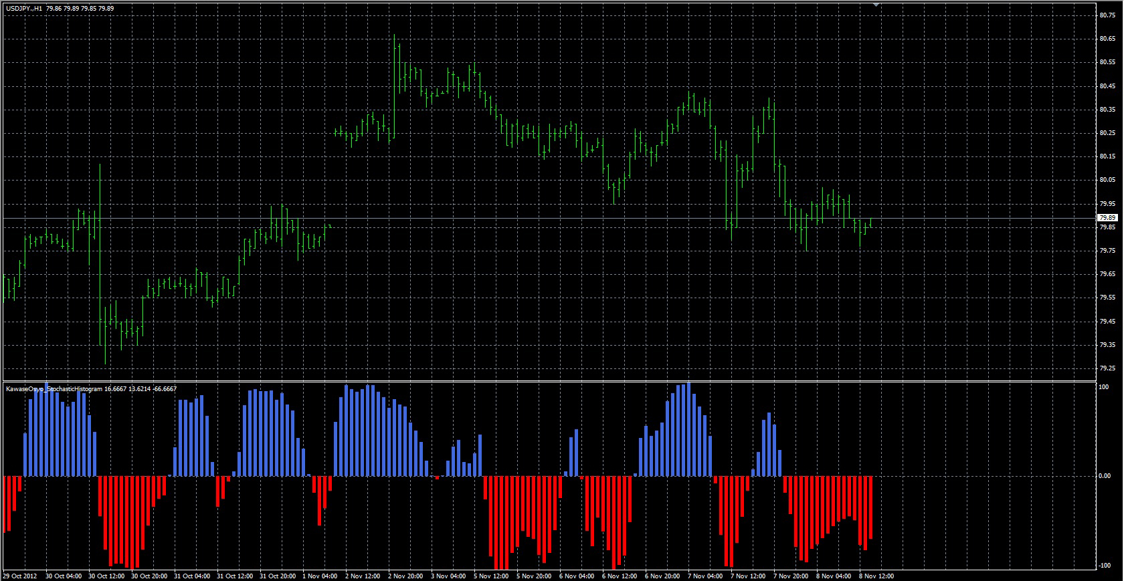Click the 7 Nov 04:00 time label
This screenshot has width=1124, height=581.
click(x=705, y=576)
